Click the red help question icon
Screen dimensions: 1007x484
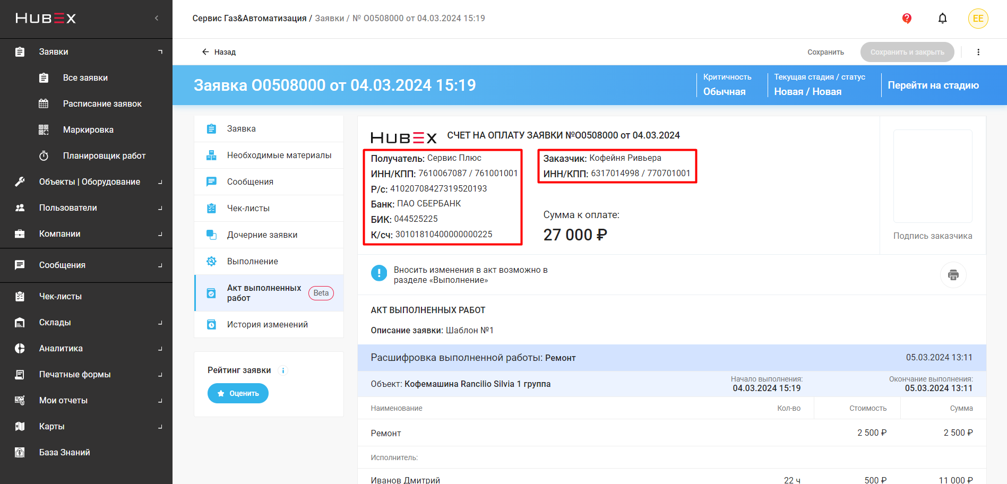pos(907,19)
